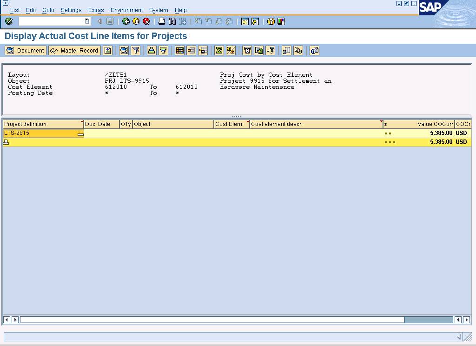Click the Source Document icon beside Master Record
Image resolution: width=476 pixels, height=346 pixels.
coord(108,50)
